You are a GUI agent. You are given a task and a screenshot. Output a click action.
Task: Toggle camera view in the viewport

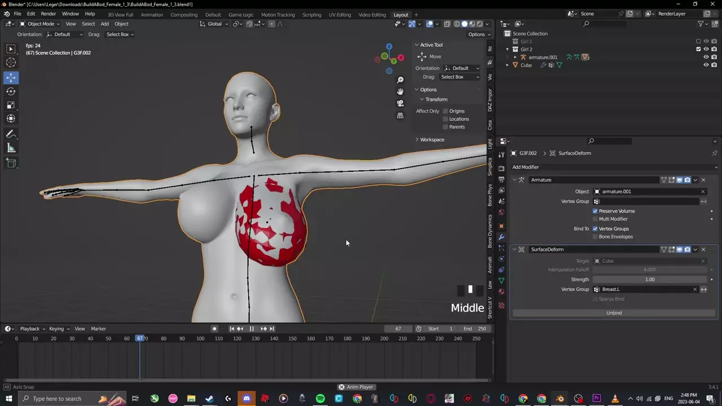400,104
